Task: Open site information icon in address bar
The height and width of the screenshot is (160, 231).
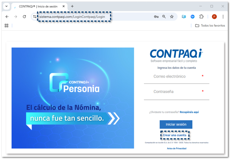Action: [x=35, y=17]
